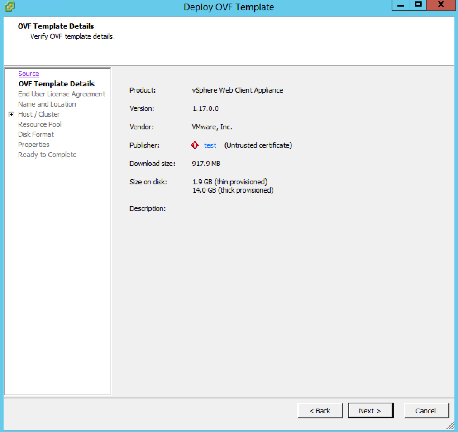Close the Deploy OVF Template window
Image resolution: width=458 pixels, height=432 pixels.
point(441,5)
